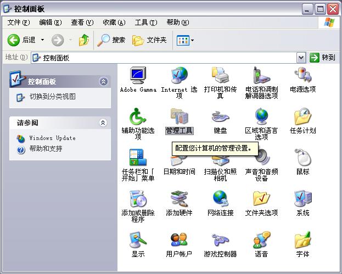
Task: Open 游戏控制器 icon
Action: (220, 241)
